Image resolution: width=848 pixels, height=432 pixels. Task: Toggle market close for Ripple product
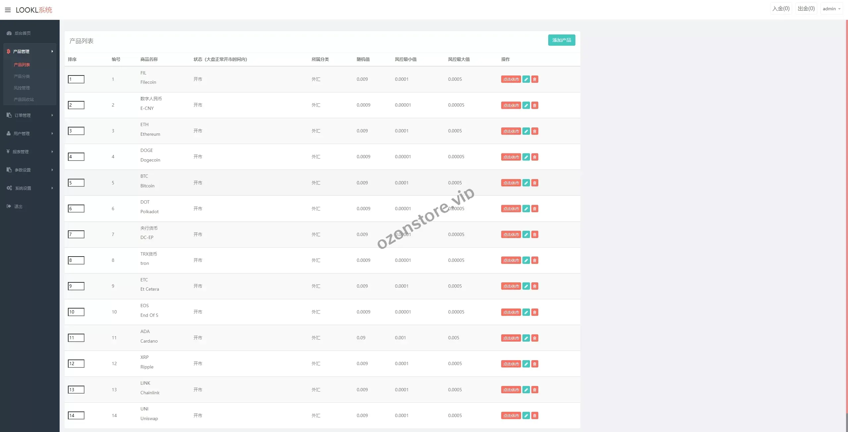click(511, 364)
